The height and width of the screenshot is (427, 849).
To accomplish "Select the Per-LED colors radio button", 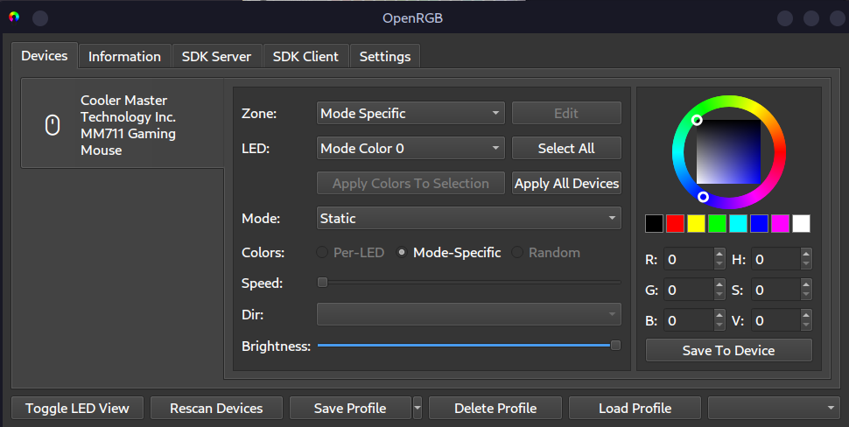I will coord(322,253).
